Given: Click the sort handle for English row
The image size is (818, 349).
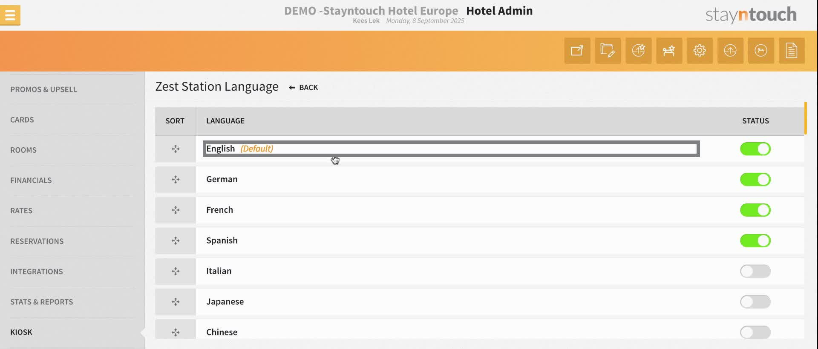Looking at the screenshot, I should 176,149.
